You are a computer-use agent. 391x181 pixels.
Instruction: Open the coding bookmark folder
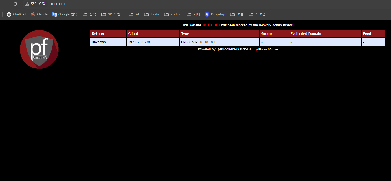[x=173, y=14]
